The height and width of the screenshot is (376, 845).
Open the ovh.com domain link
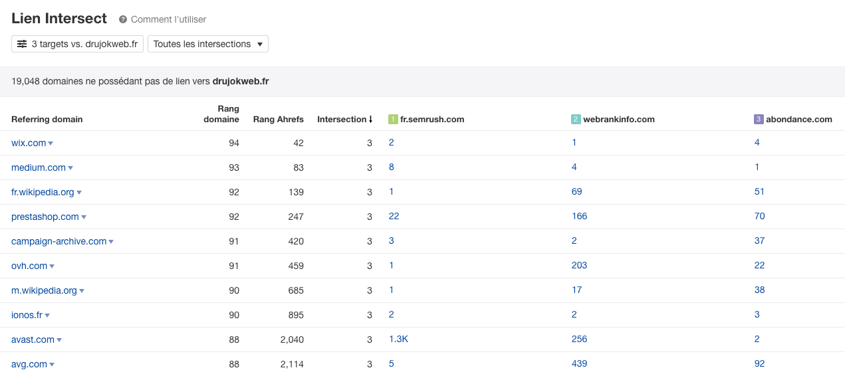click(x=29, y=266)
